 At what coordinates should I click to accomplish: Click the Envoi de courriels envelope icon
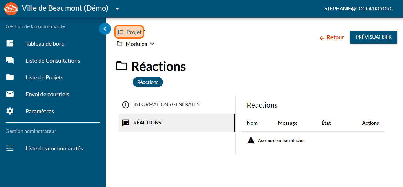(x=10, y=94)
